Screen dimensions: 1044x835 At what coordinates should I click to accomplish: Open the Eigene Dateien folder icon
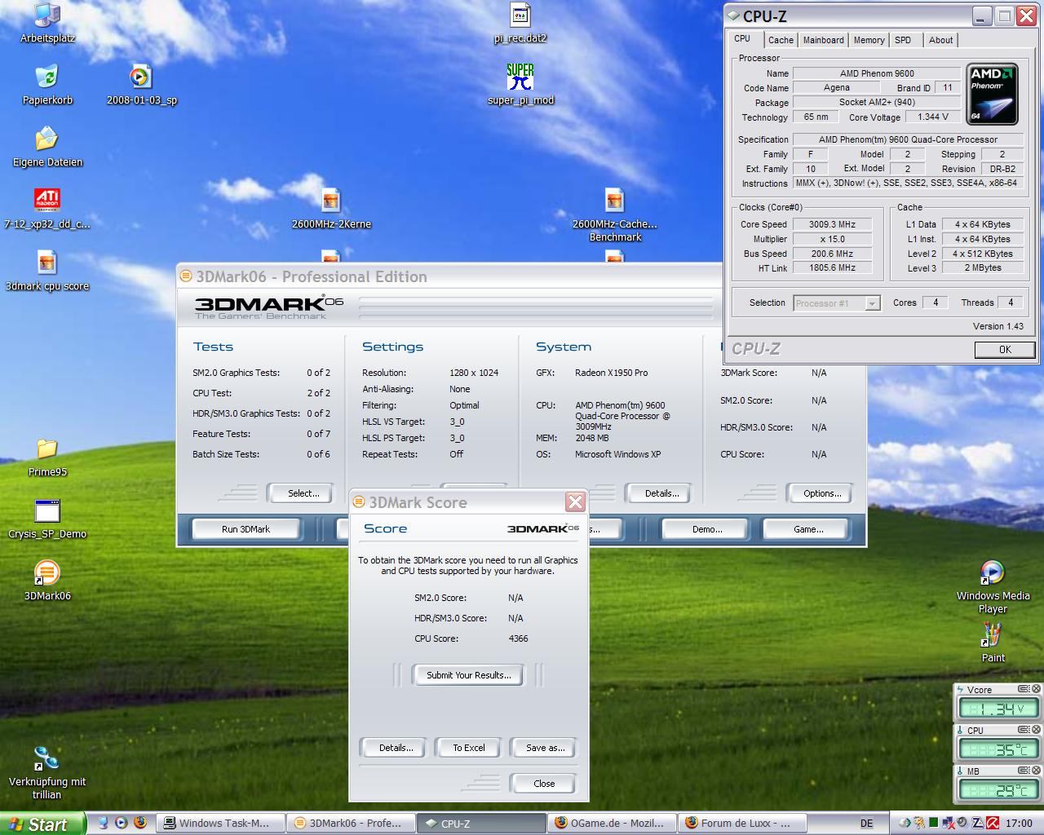47,147
